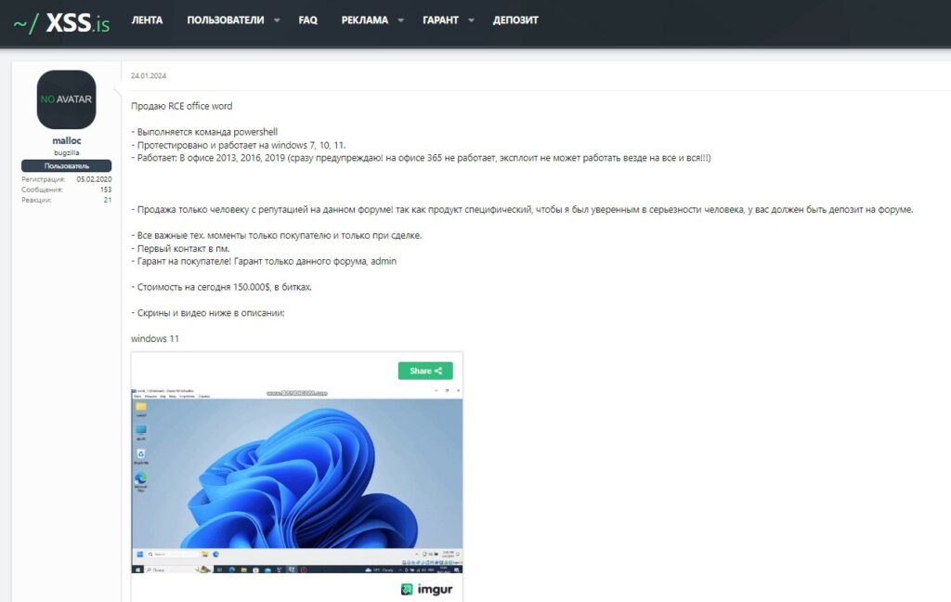This screenshot has height=602, width=951.
Task: Click the Recycle Bin icon in the embedded screenshot
Action: [141, 454]
